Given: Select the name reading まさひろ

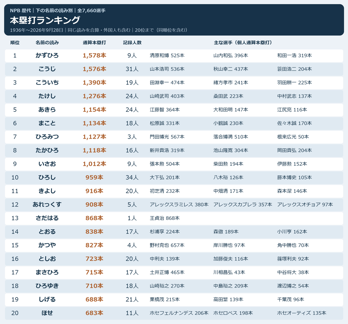Looking at the screenshot, I should pos(47,273).
